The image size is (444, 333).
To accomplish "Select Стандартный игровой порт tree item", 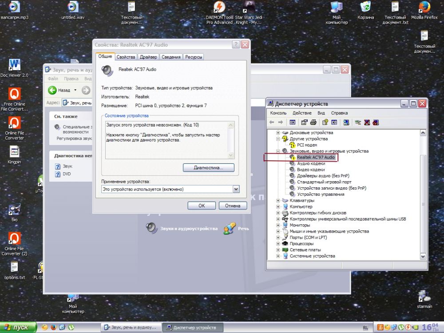I will (324, 182).
